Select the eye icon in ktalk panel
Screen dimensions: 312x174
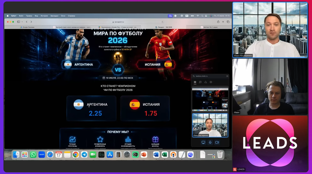[211, 82]
